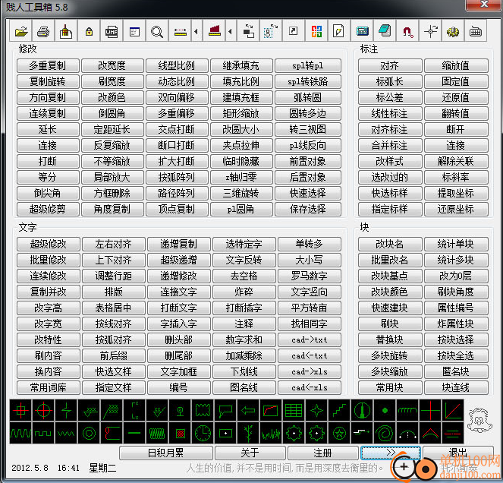Click the keyboard toolbar icon
The width and height of the screenshot is (503, 483).
point(476,31)
